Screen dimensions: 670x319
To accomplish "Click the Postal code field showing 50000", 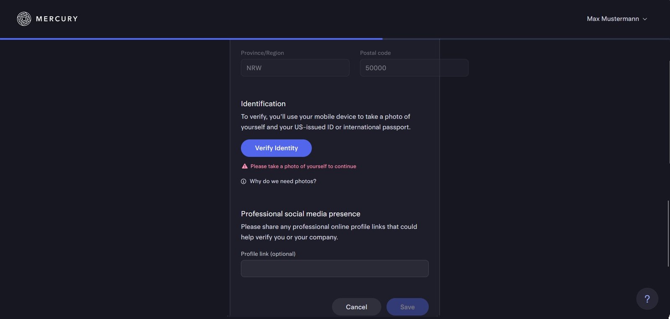I will 414,68.
